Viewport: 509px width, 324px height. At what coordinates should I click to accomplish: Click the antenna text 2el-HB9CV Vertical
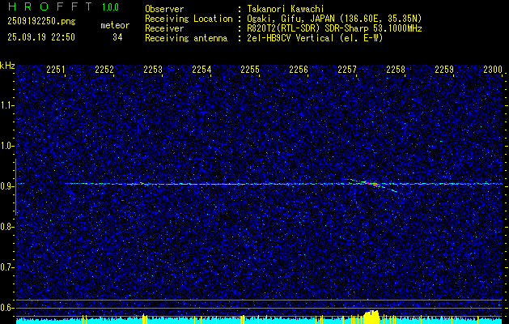[291, 38]
